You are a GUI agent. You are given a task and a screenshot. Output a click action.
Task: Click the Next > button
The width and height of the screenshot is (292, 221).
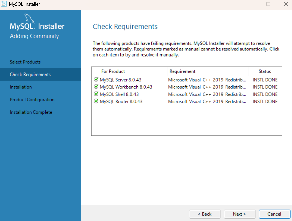point(240,214)
